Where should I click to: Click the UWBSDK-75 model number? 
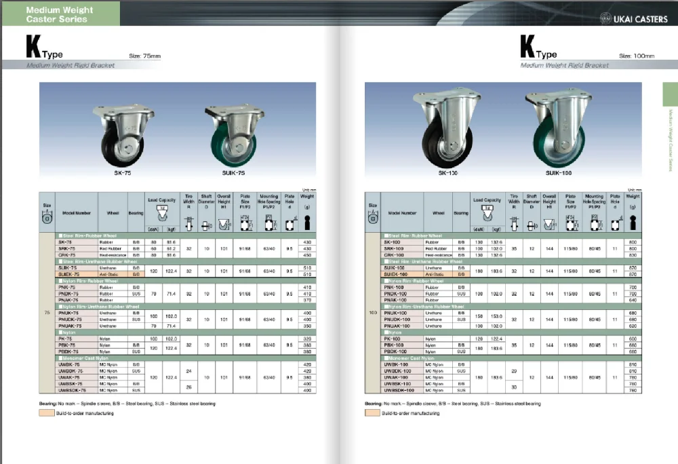tap(73, 391)
